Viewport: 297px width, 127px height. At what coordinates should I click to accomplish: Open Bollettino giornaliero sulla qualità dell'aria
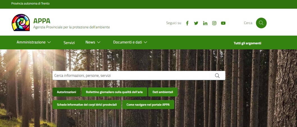(114, 92)
